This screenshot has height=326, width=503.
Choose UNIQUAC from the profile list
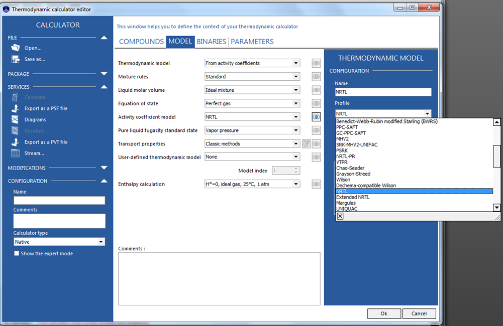tap(414, 209)
